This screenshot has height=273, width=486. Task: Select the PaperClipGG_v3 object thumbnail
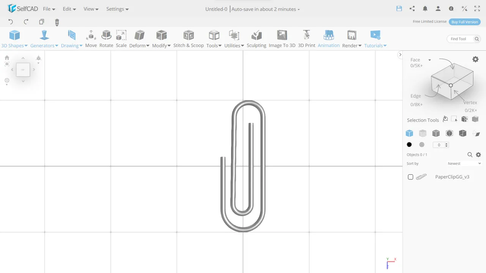[421, 177]
